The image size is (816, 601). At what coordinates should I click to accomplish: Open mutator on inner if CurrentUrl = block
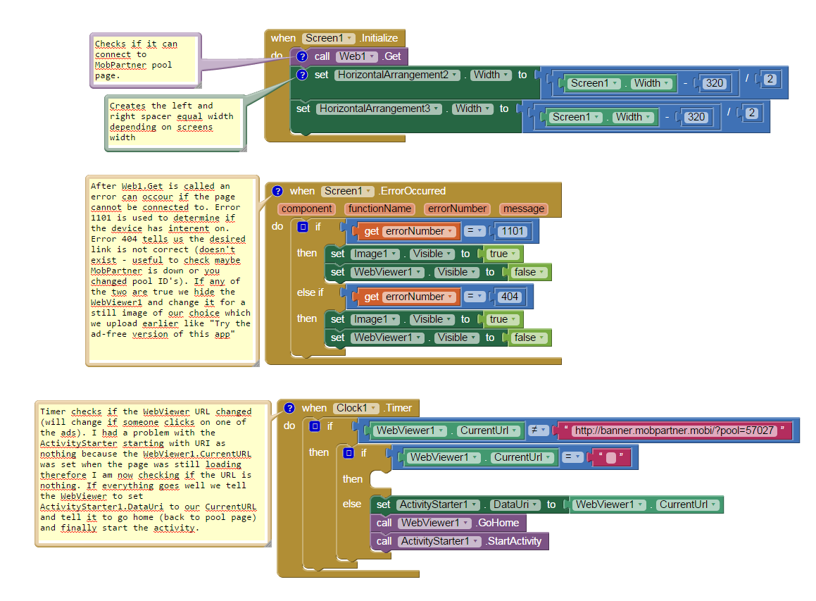click(349, 453)
